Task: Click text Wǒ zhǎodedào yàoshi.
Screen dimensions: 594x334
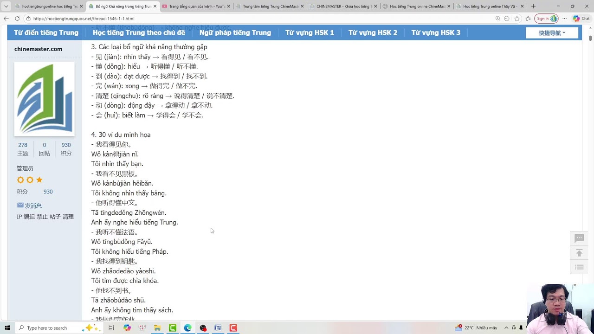Action: coord(123,271)
